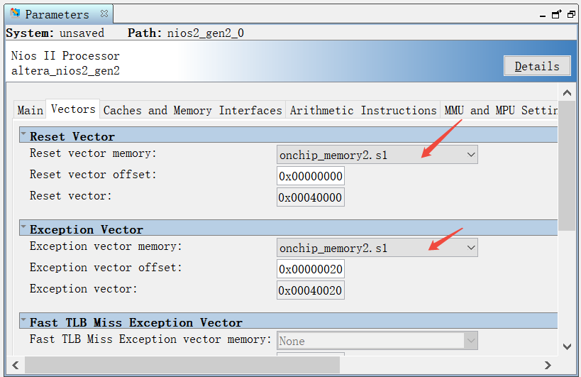Open Fast TLB Miss Exception vector memory dropdown

[x=377, y=341]
